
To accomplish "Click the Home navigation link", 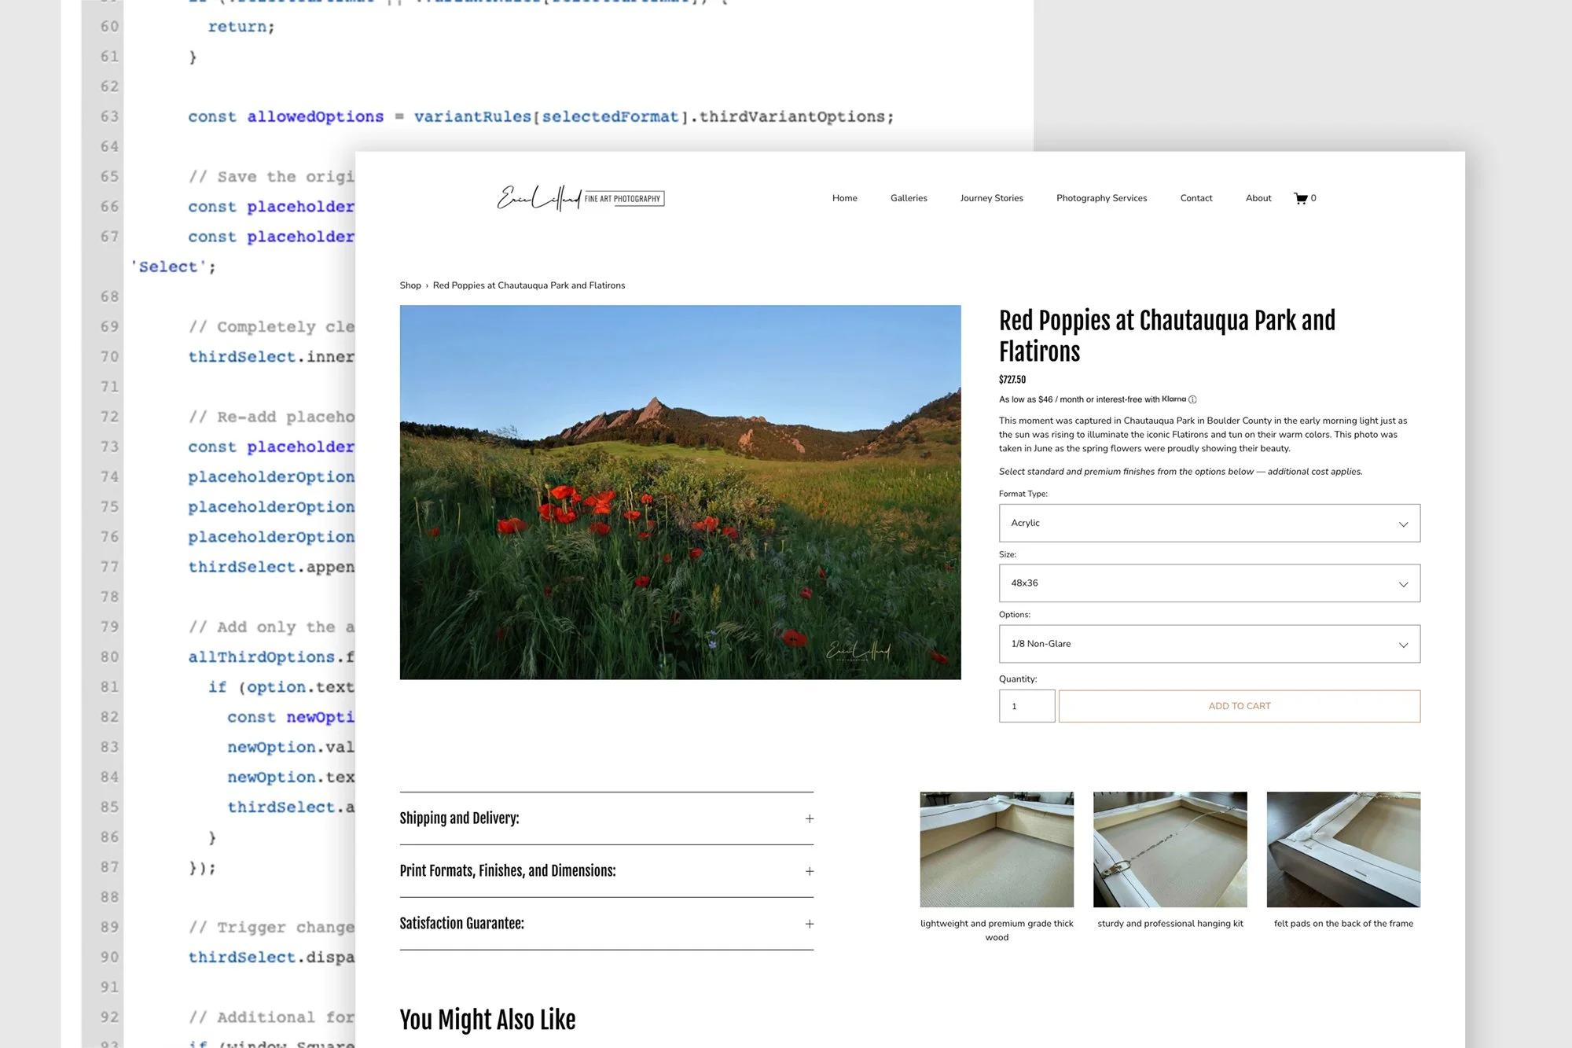I will [x=844, y=198].
